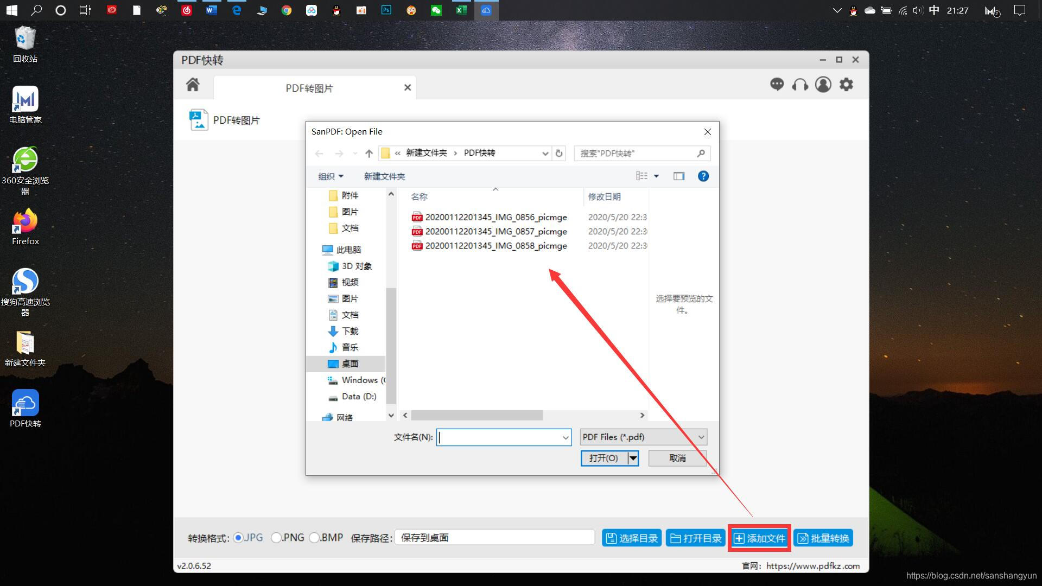Select 桌面 in the navigation tree

click(350, 364)
